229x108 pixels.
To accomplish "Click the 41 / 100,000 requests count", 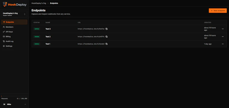I will (22, 99).
